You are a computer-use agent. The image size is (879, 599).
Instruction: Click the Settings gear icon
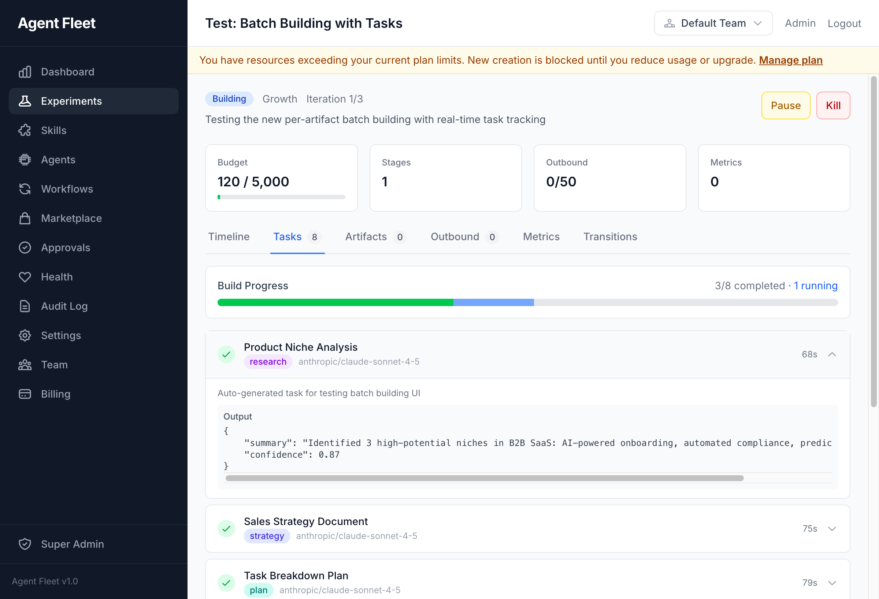click(x=25, y=335)
